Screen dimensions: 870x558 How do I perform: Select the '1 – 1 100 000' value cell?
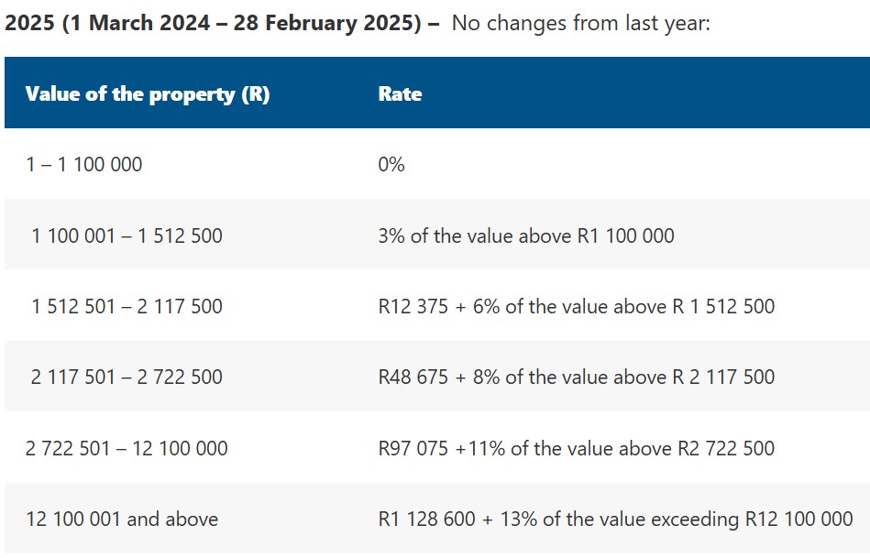tap(84, 165)
